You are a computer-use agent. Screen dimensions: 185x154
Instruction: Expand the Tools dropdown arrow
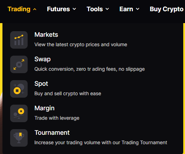tap(107, 9)
